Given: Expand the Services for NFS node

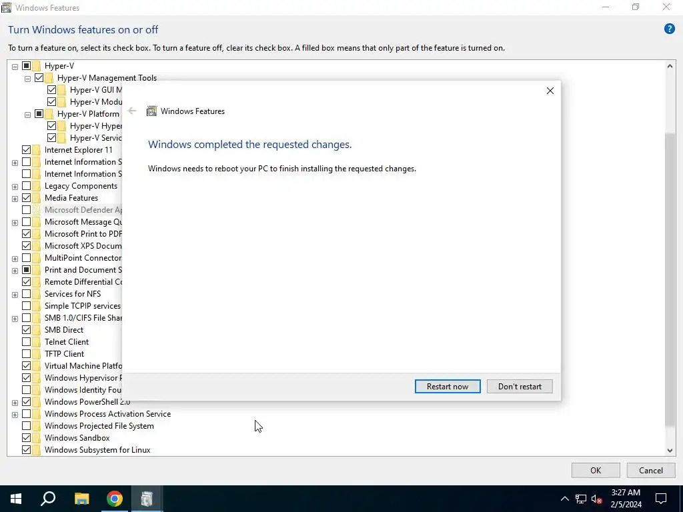Looking at the screenshot, I should coord(15,295).
